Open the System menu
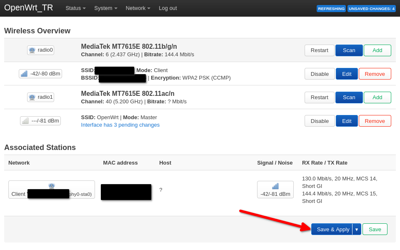The height and width of the screenshot is (250, 400). click(x=105, y=8)
